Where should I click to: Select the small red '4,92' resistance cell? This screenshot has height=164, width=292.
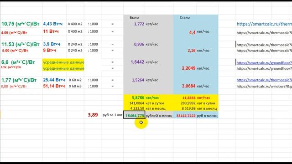click(x=11, y=67)
